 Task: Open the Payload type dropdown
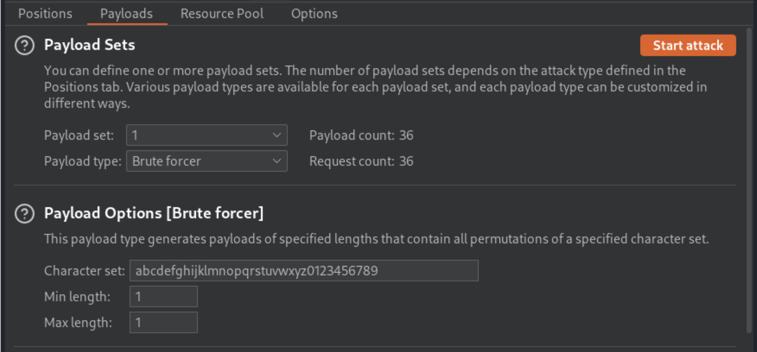[207, 161]
